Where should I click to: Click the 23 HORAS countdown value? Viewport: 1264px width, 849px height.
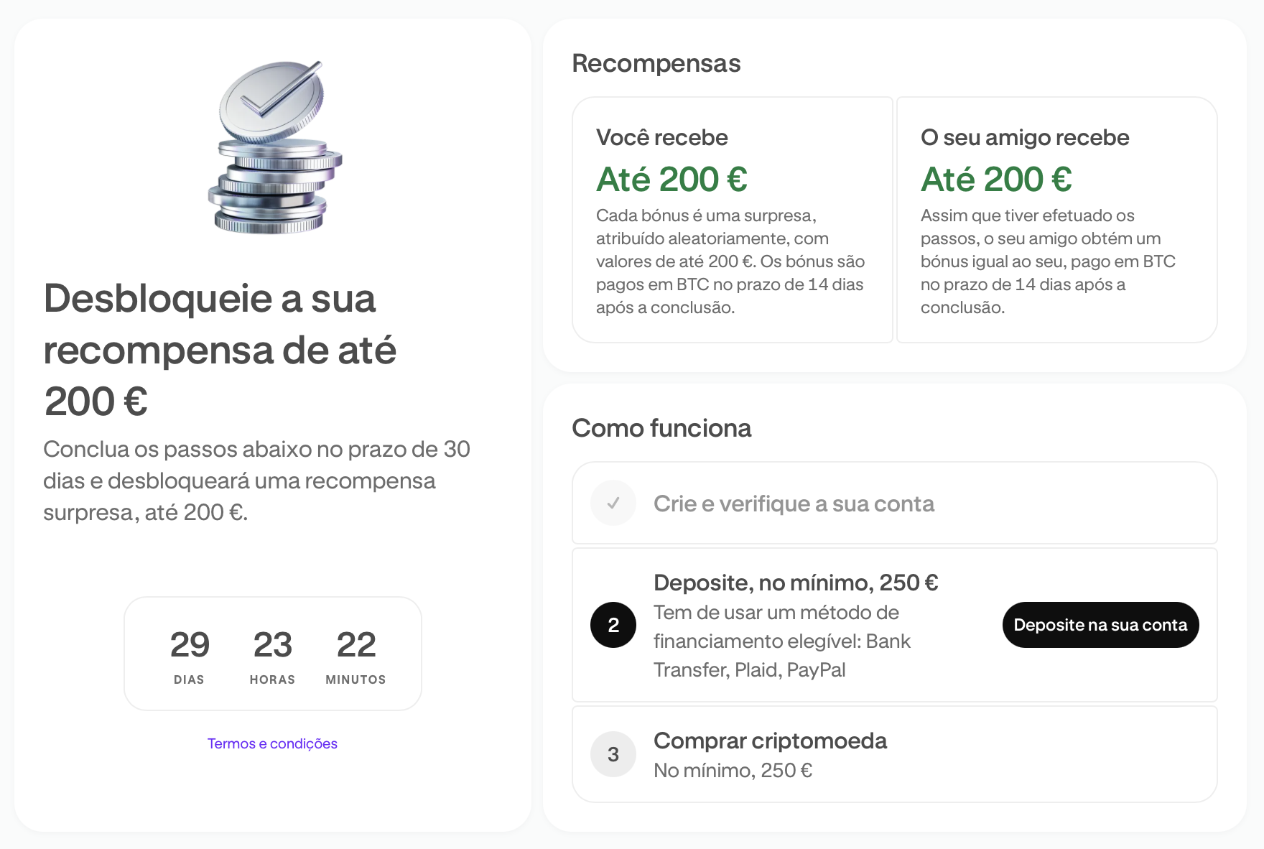pyautogui.click(x=273, y=655)
